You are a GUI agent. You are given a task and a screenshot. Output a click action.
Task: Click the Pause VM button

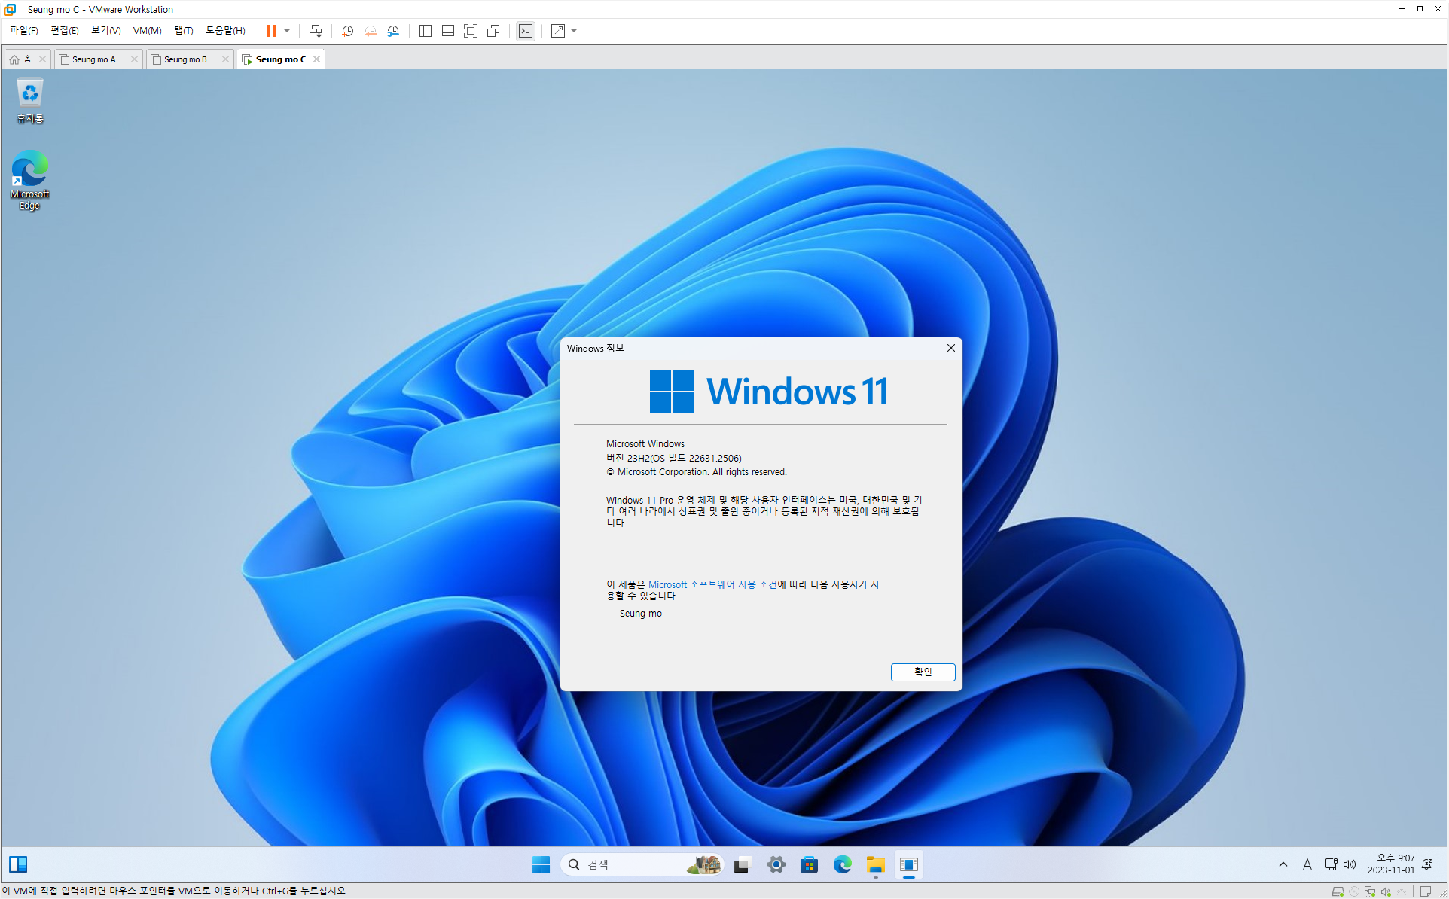tap(270, 31)
